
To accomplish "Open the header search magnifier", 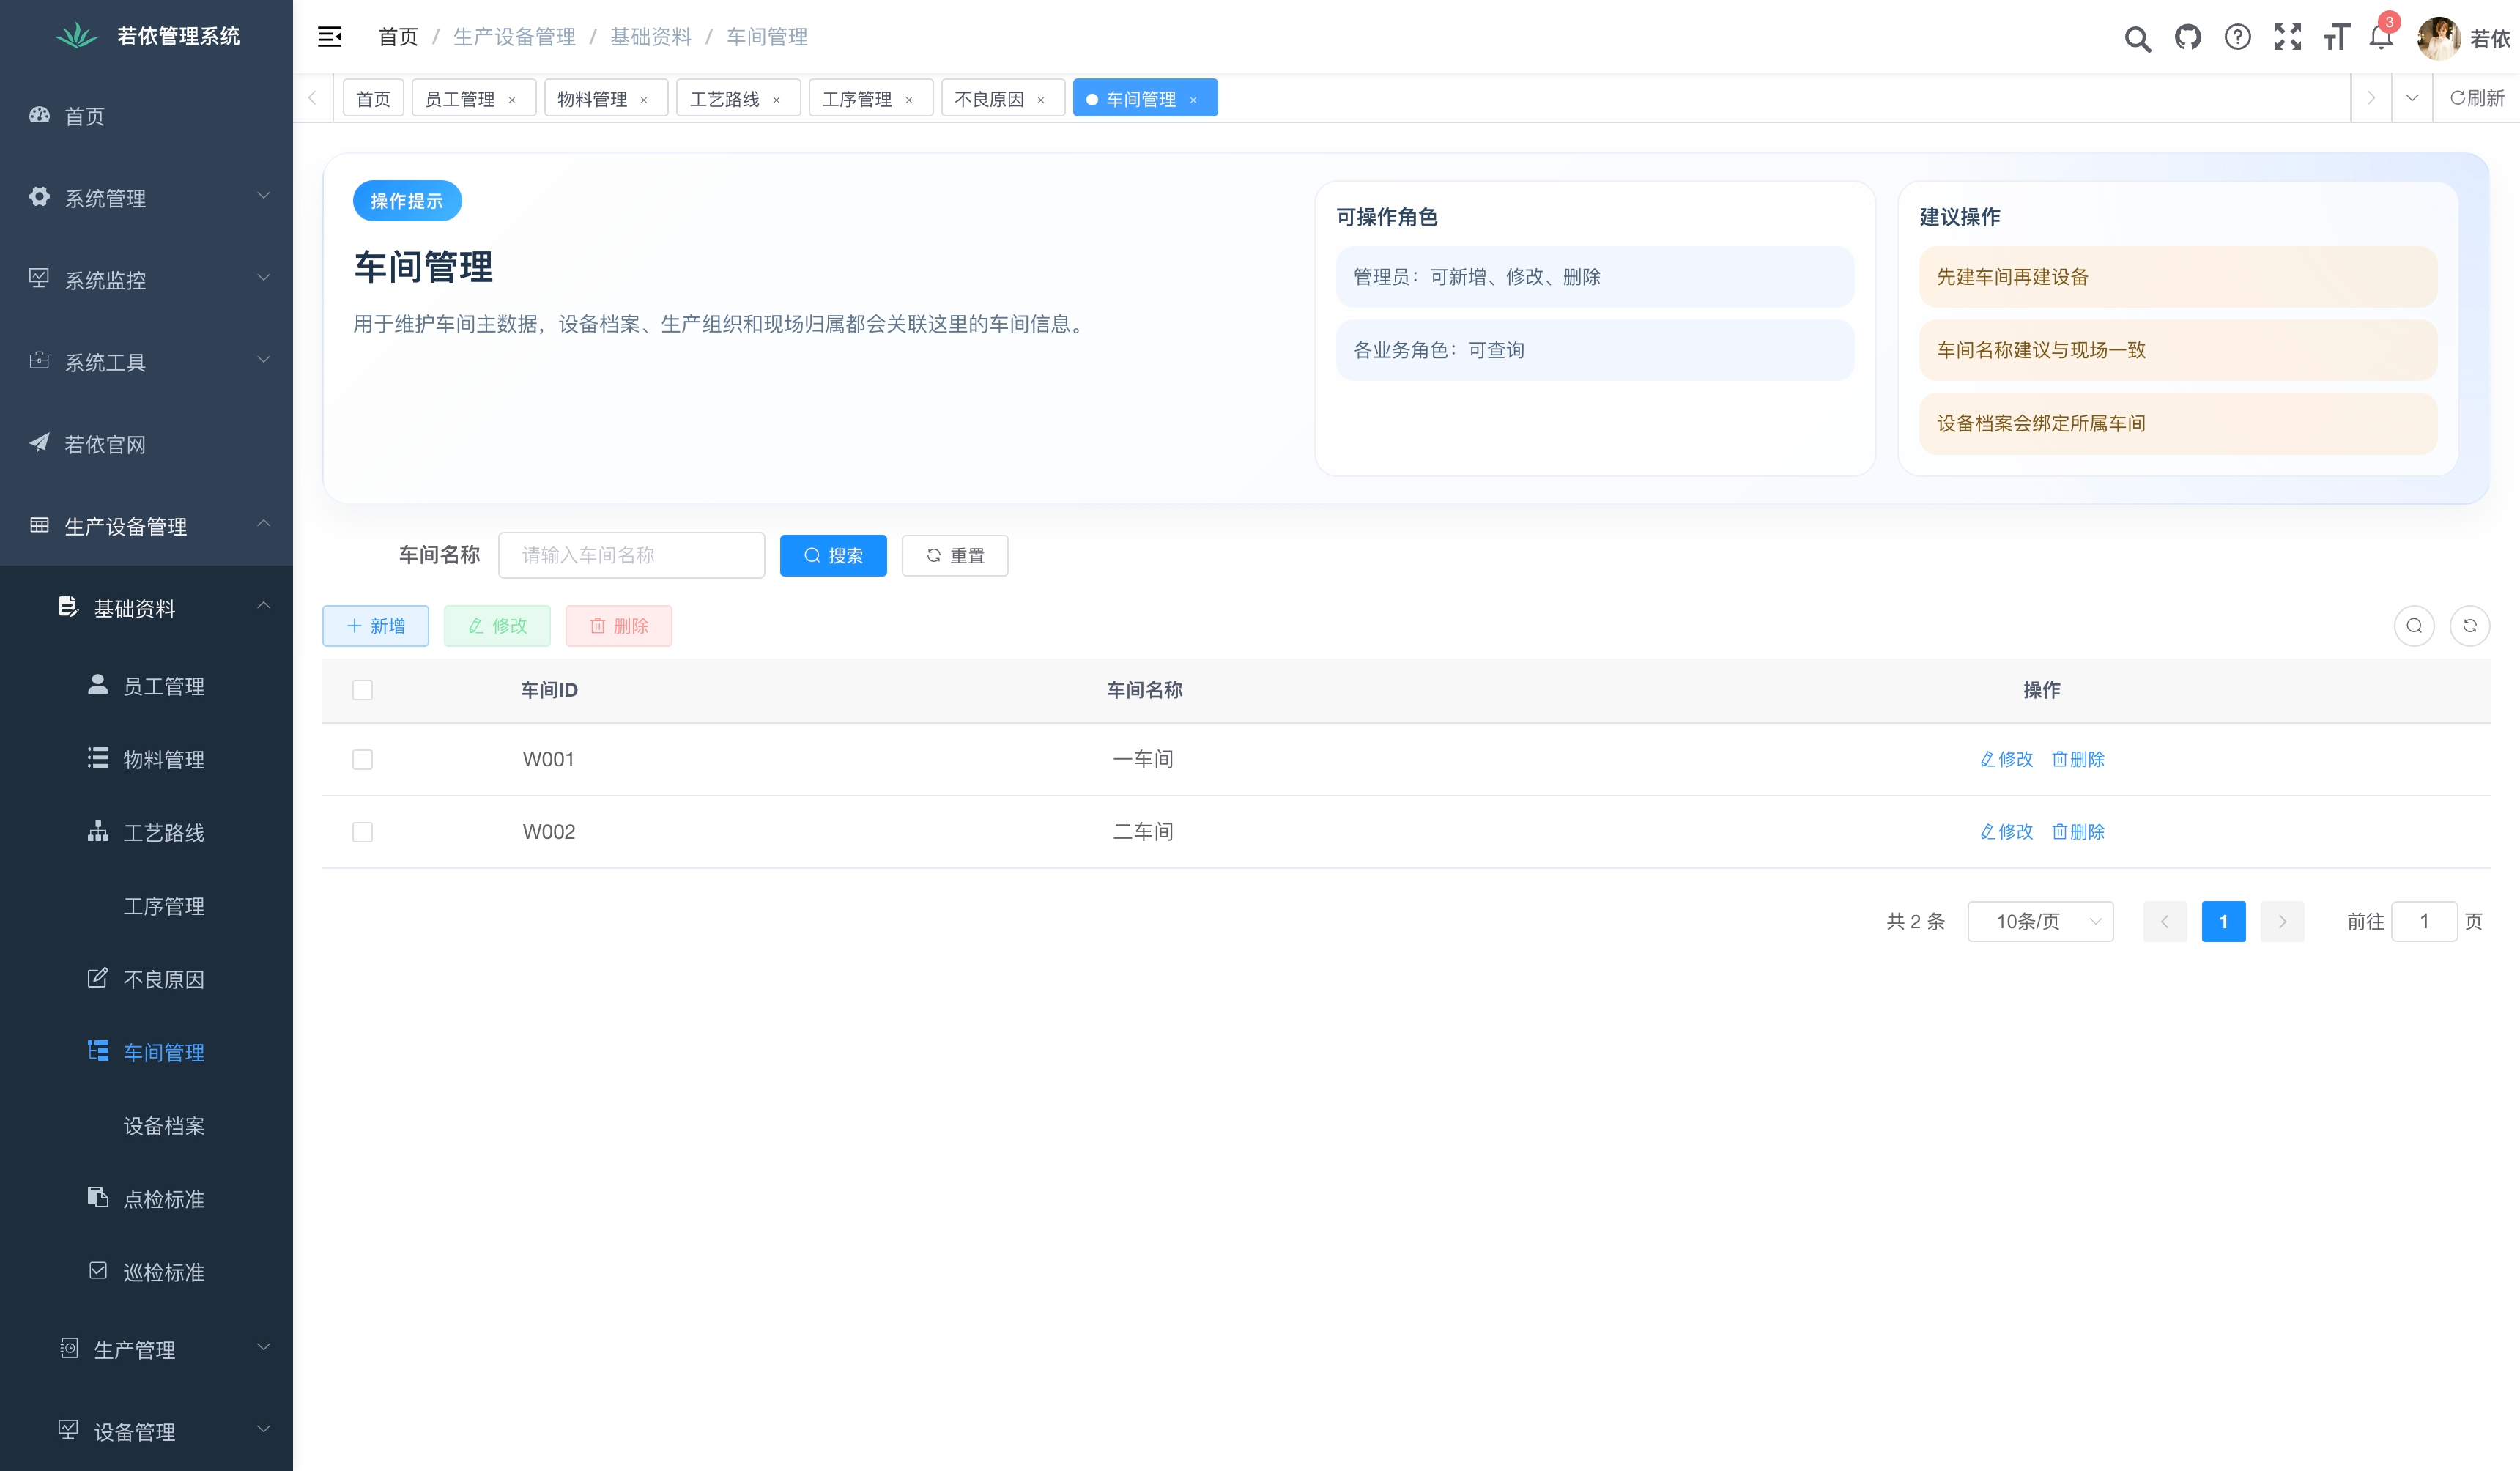I will pos(2137,38).
